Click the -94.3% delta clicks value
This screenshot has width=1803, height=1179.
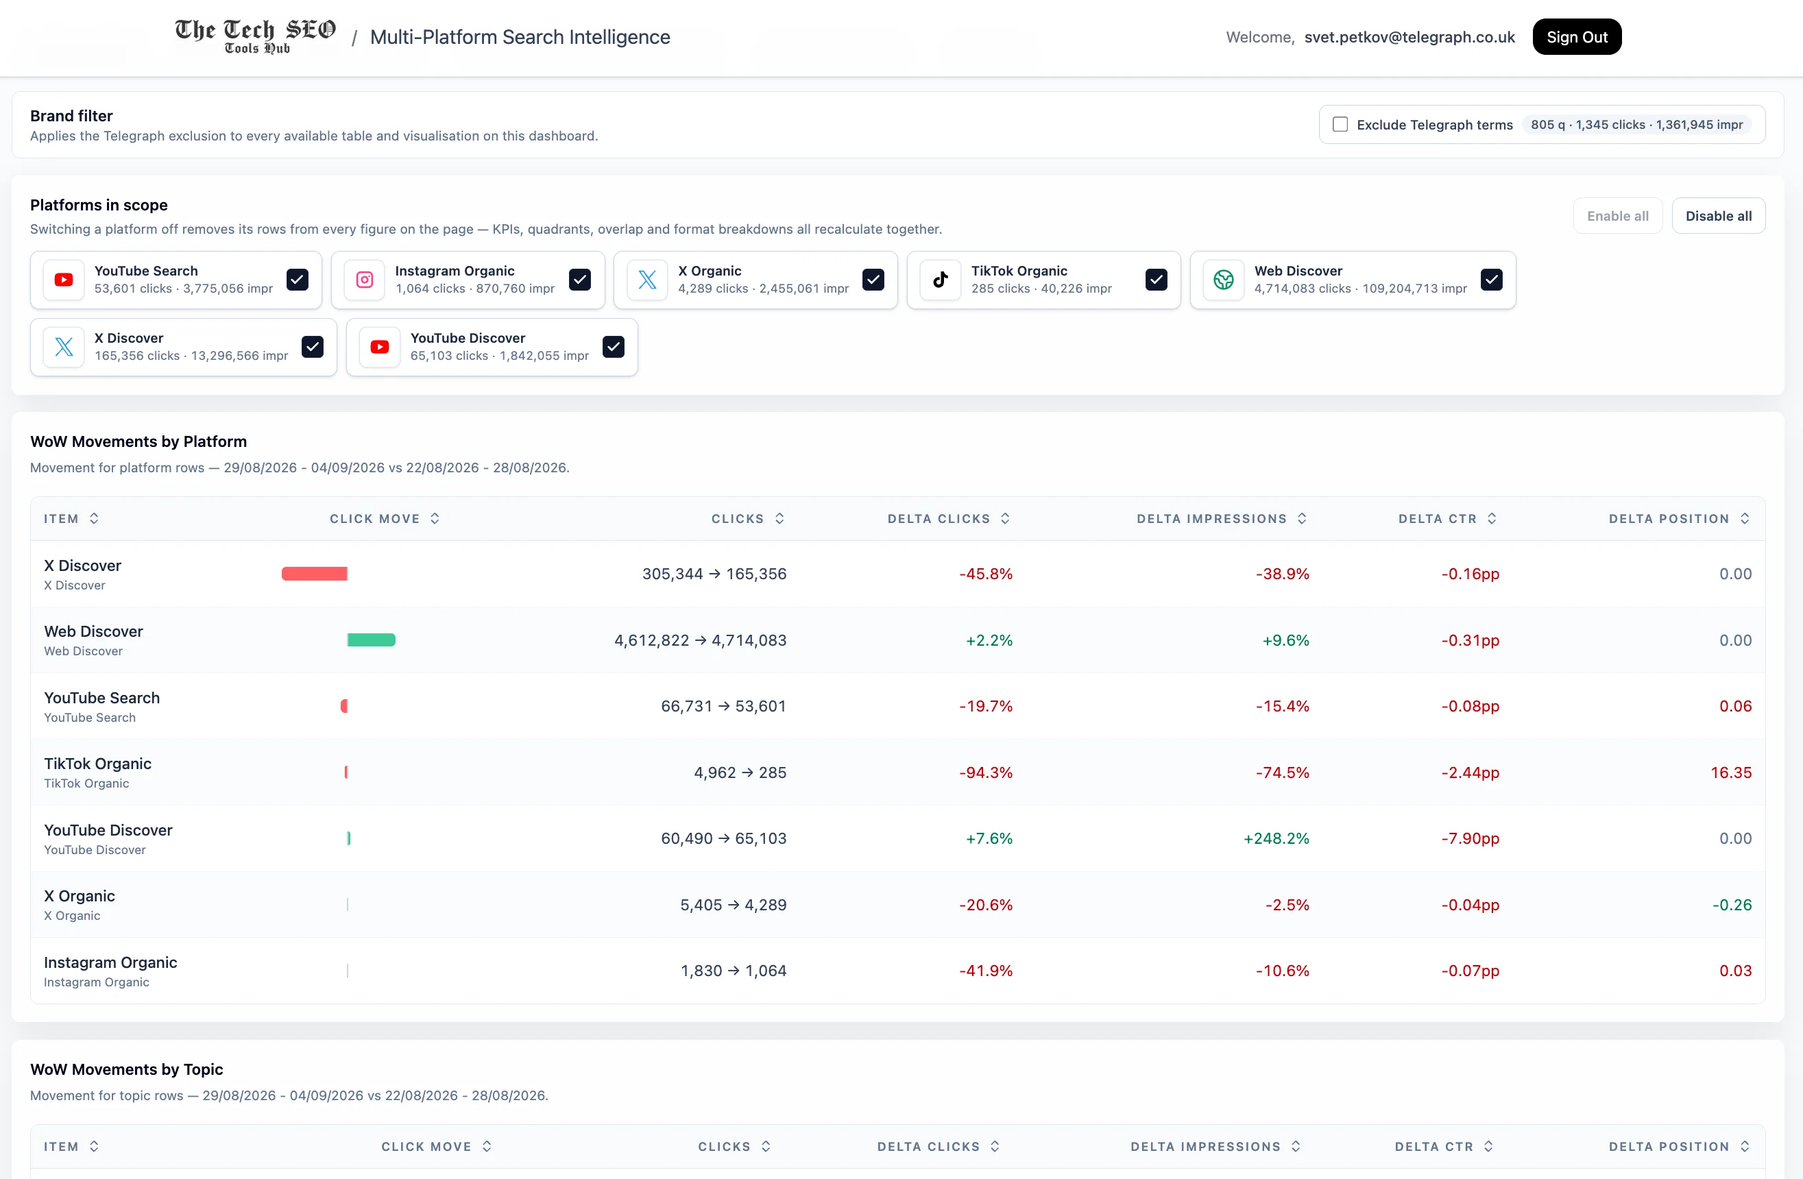point(986,773)
